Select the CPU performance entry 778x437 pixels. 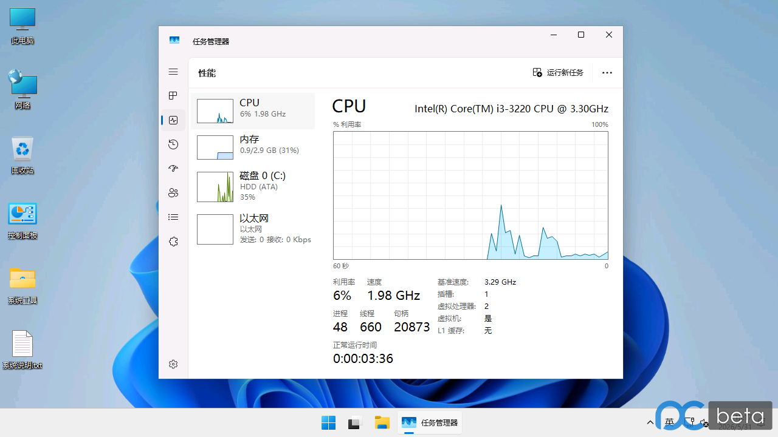(x=253, y=111)
